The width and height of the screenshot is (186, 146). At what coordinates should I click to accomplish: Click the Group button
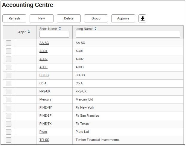click(x=96, y=19)
